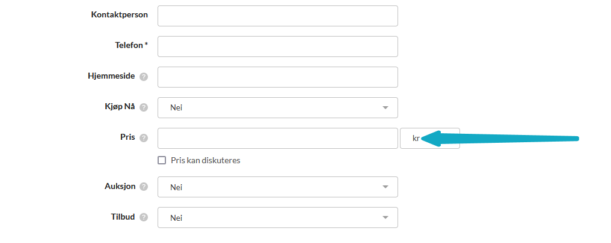Click into the Telefon input field

277,46
